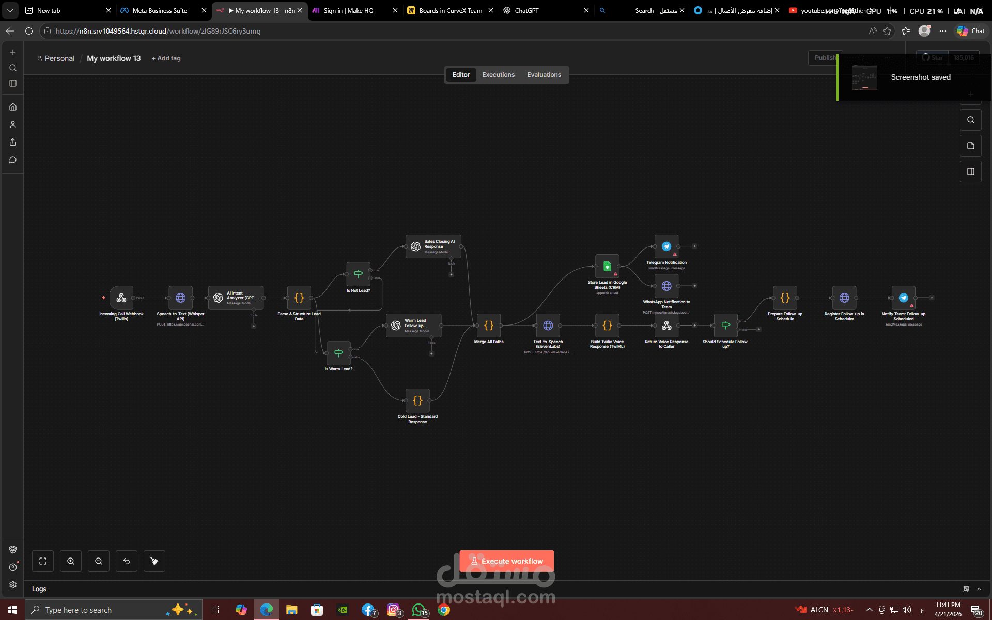The height and width of the screenshot is (620, 992).
Task: Show hidden system tray icons
Action: click(x=870, y=610)
